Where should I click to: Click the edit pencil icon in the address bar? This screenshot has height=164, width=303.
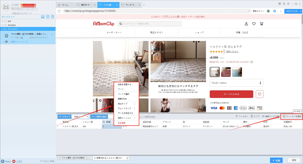[x=249, y=11]
